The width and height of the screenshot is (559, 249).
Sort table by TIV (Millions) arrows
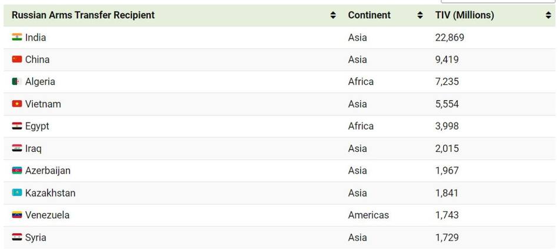(548, 15)
